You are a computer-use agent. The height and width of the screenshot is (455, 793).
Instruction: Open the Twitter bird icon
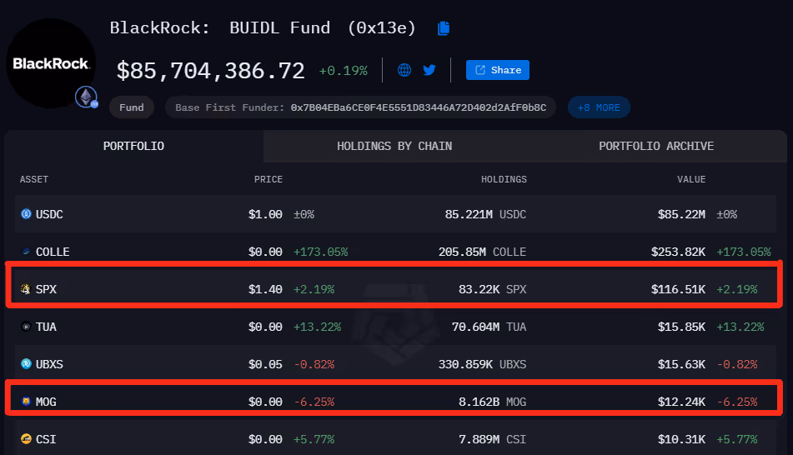pyautogui.click(x=429, y=70)
